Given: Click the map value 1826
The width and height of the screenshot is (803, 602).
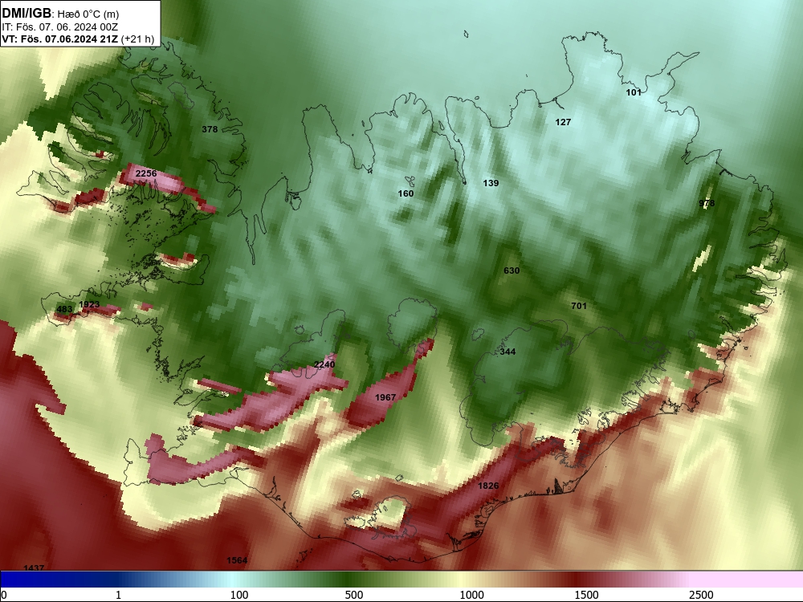Looking at the screenshot, I should [x=488, y=486].
